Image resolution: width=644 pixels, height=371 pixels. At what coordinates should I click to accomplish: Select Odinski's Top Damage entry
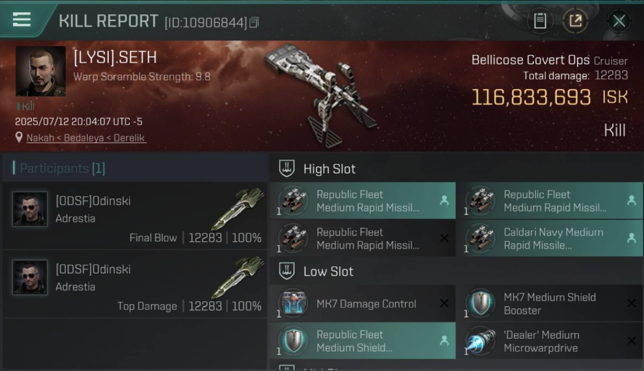(x=134, y=284)
